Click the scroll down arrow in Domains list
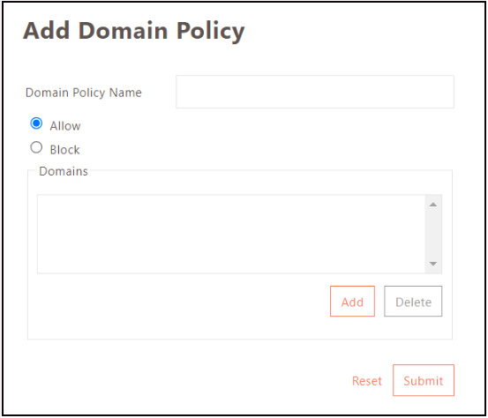The width and height of the screenshot is (488, 418). coord(433,264)
